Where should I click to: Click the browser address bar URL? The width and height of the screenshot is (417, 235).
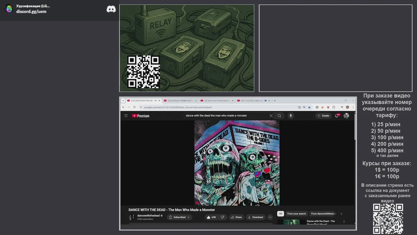point(178,107)
